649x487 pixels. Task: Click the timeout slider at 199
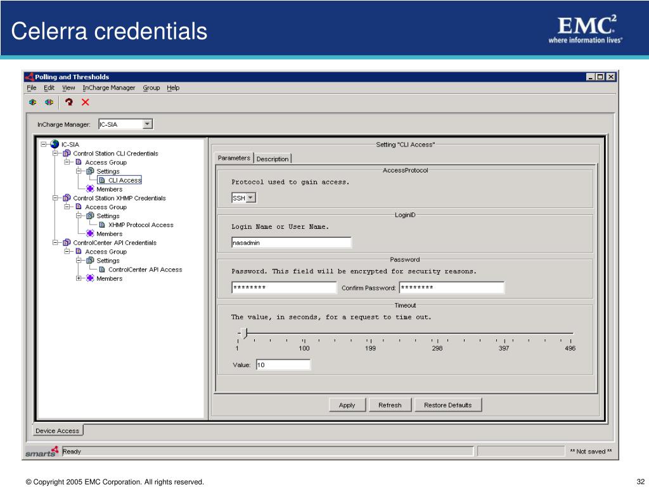[x=370, y=333]
